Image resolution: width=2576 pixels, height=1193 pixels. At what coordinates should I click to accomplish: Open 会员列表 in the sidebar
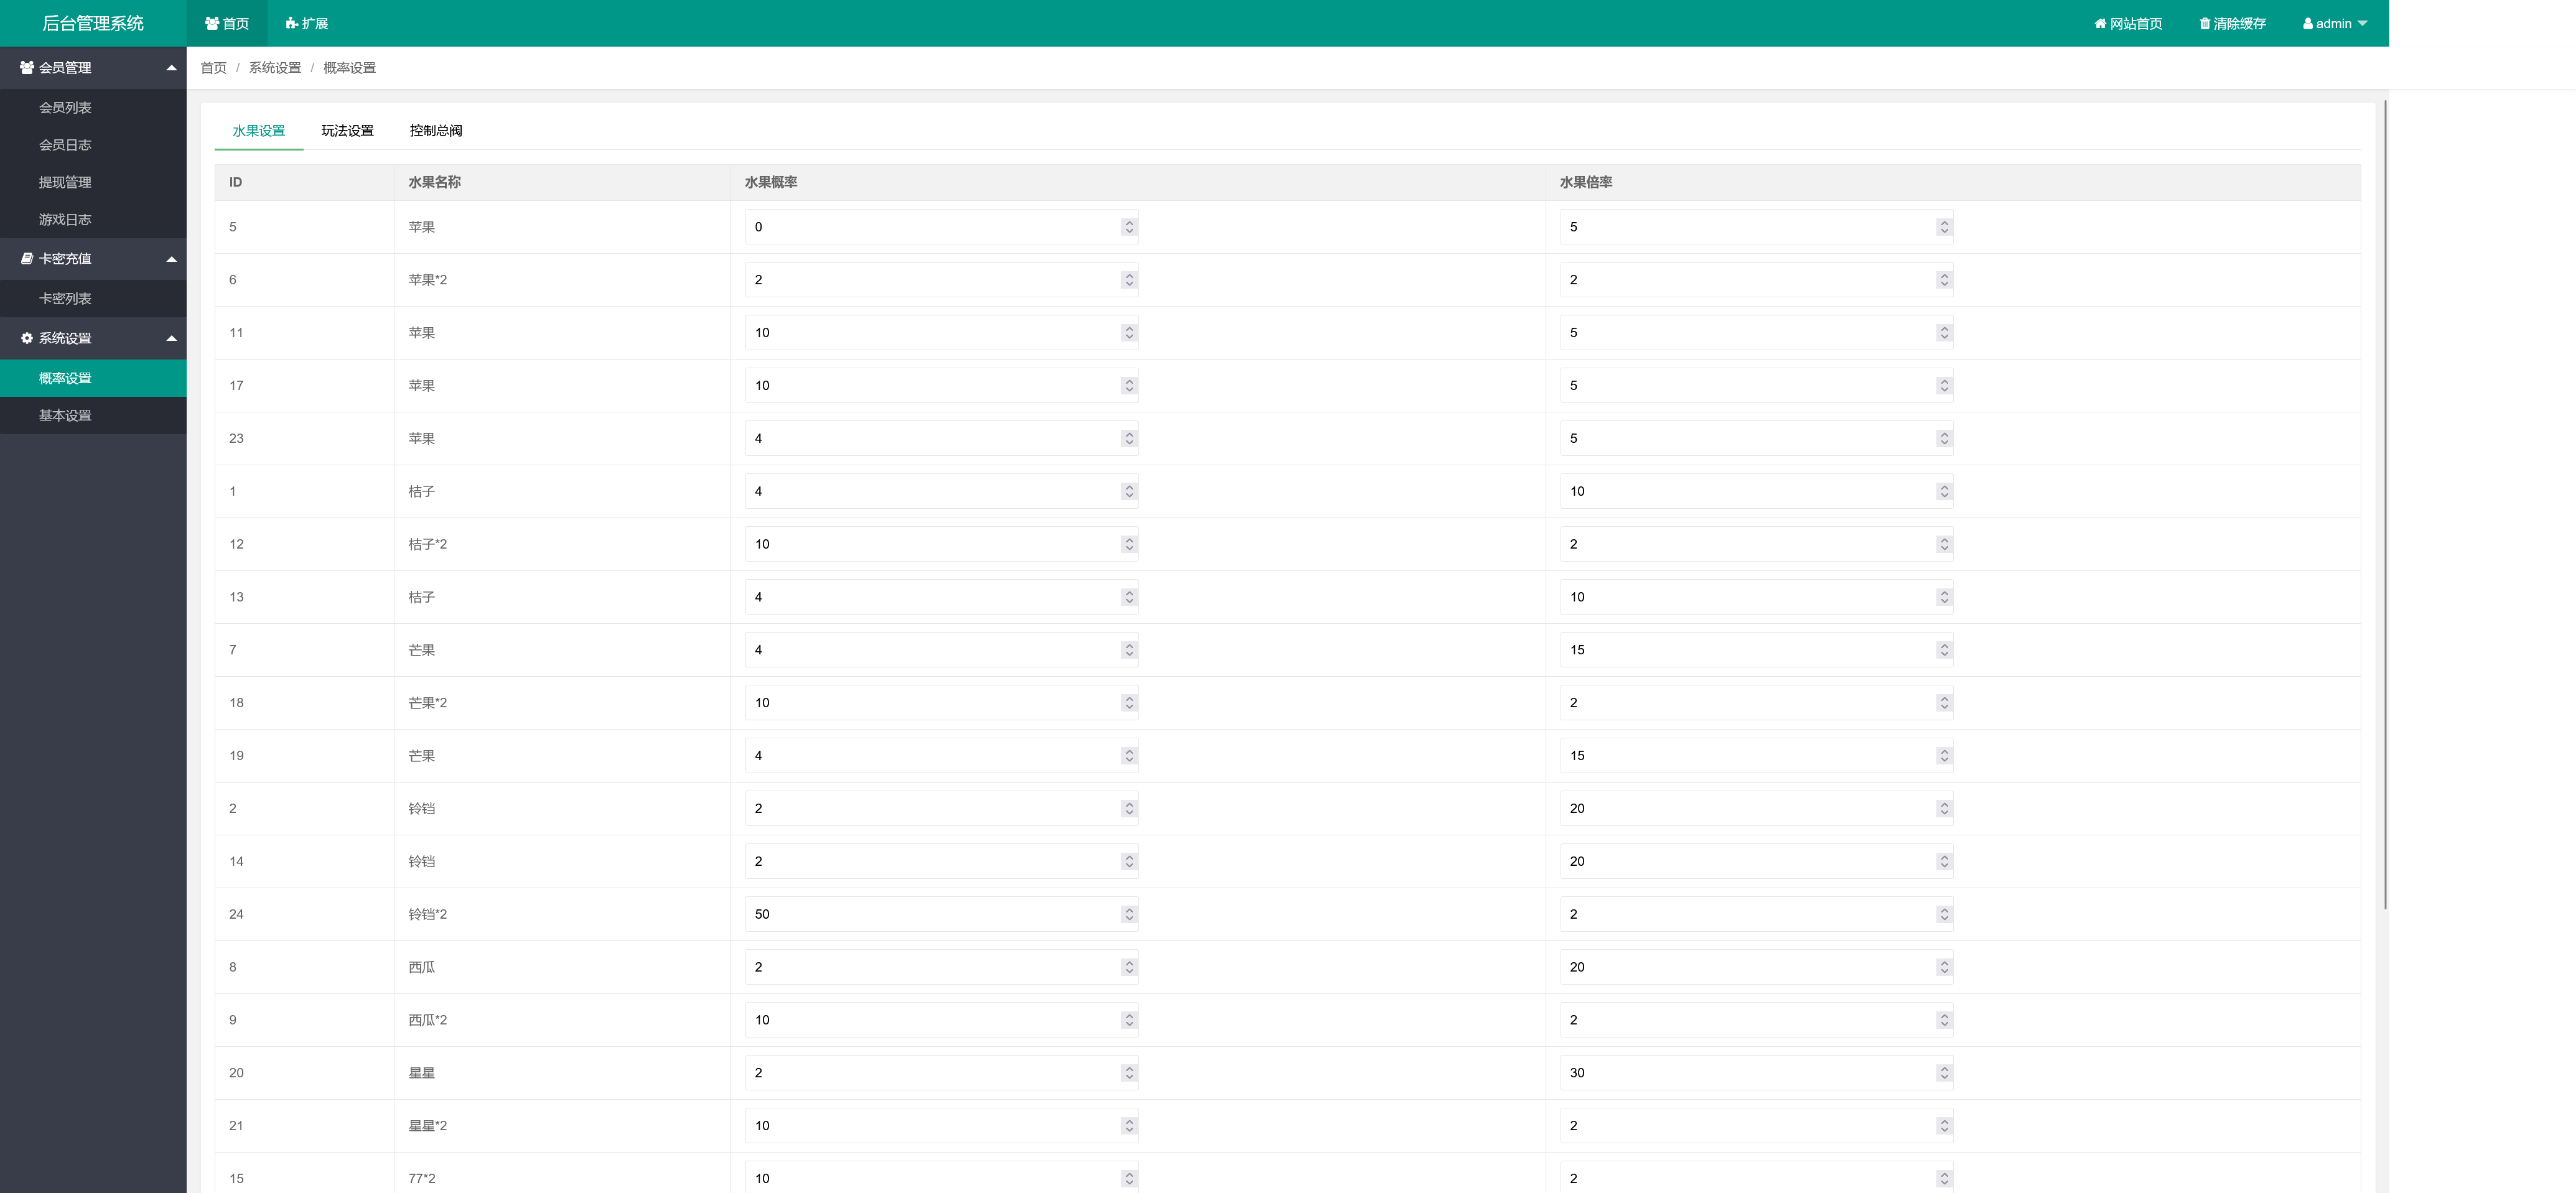[65, 107]
